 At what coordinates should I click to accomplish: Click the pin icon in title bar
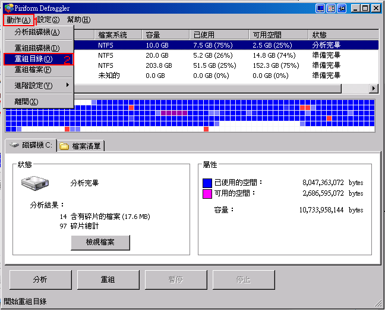coord(342,8)
